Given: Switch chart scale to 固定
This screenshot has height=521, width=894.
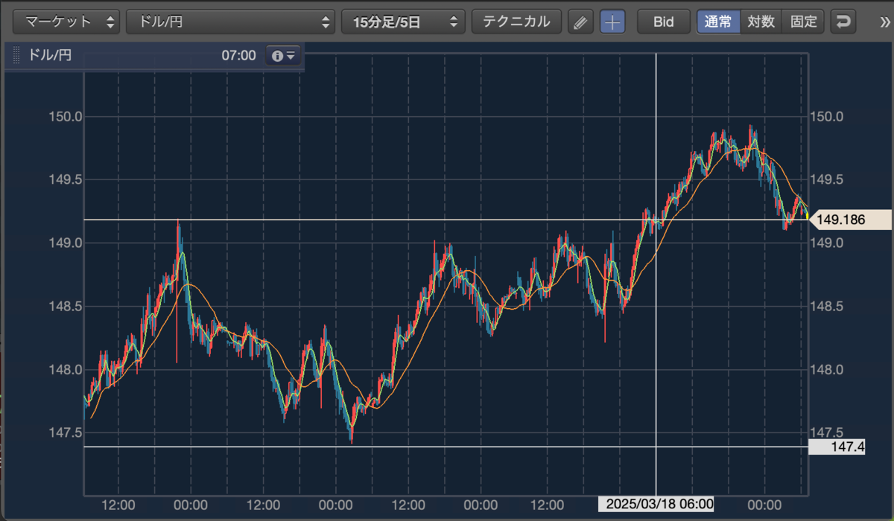Looking at the screenshot, I should pos(803,22).
